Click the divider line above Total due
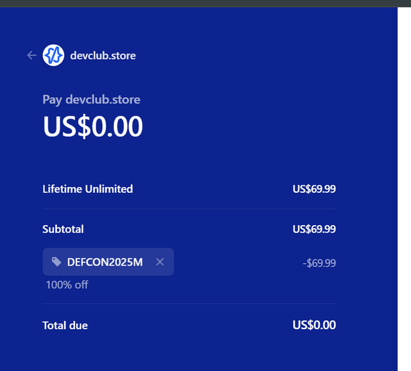Image resolution: width=411 pixels, height=371 pixels. (189, 304)
